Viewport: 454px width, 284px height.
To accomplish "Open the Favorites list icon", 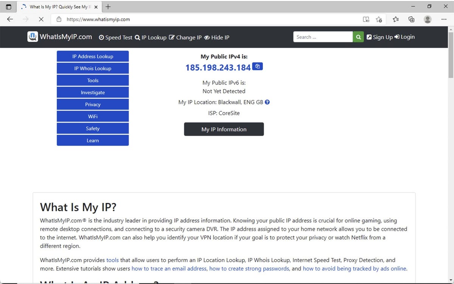I will pos(396,19).
